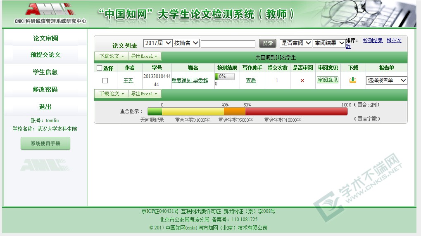Click the 审阅意见 button in 王五's row

(x=328, y=80)
